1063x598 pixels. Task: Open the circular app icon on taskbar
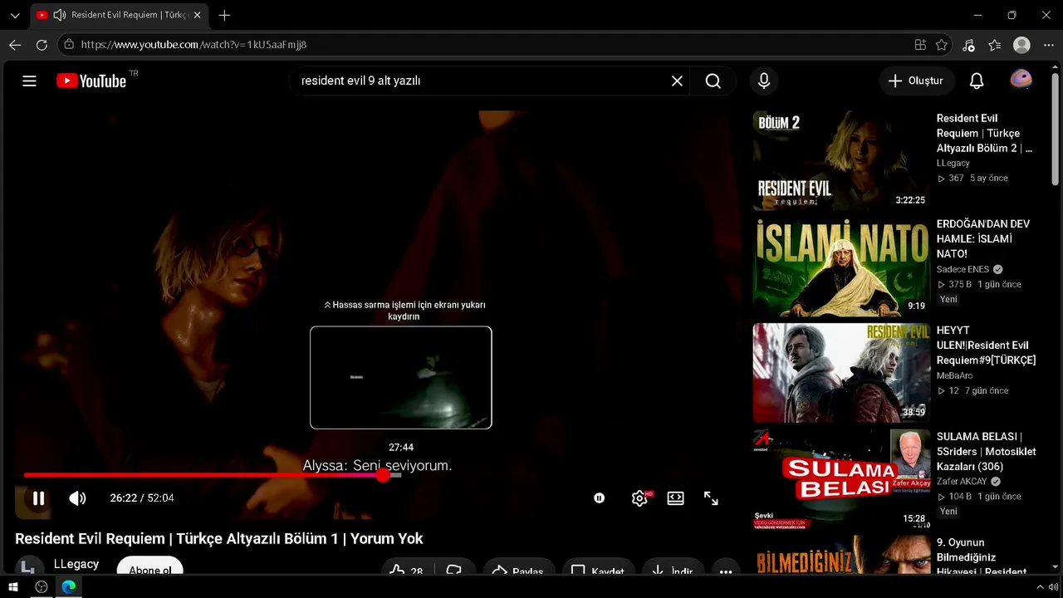42,587
